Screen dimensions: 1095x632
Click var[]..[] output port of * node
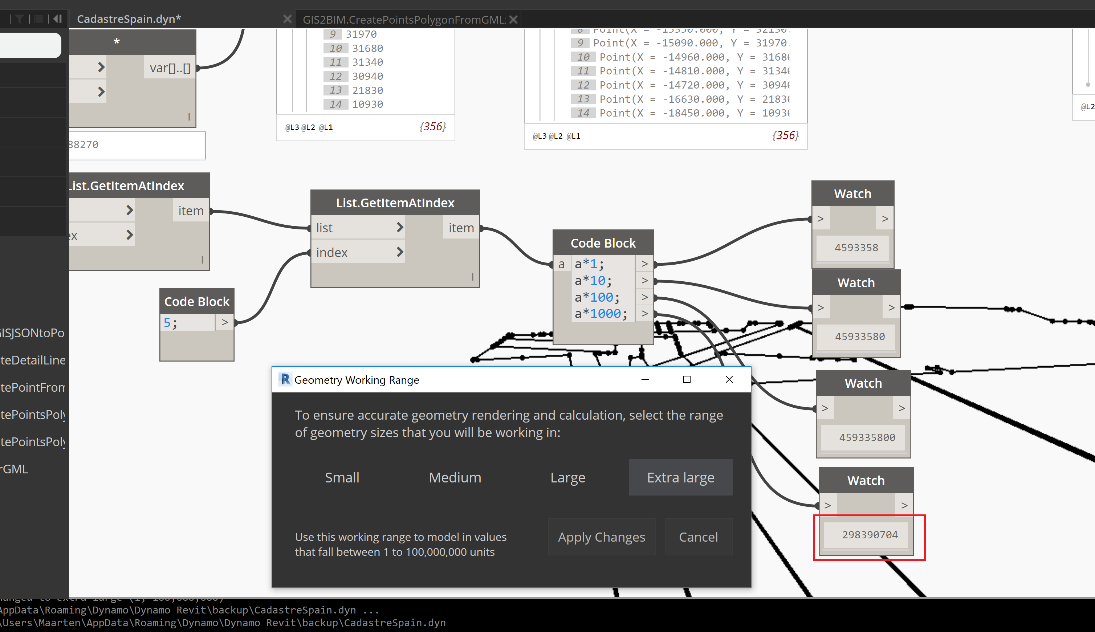tap(170, 68)
